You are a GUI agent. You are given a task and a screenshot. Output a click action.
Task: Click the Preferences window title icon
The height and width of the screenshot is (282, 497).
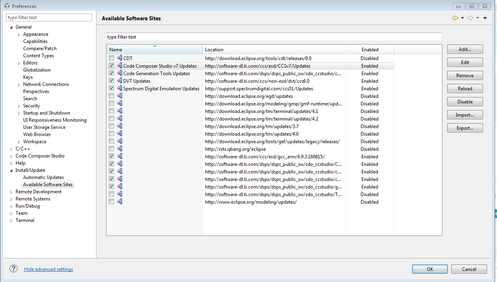click(7, 6)
